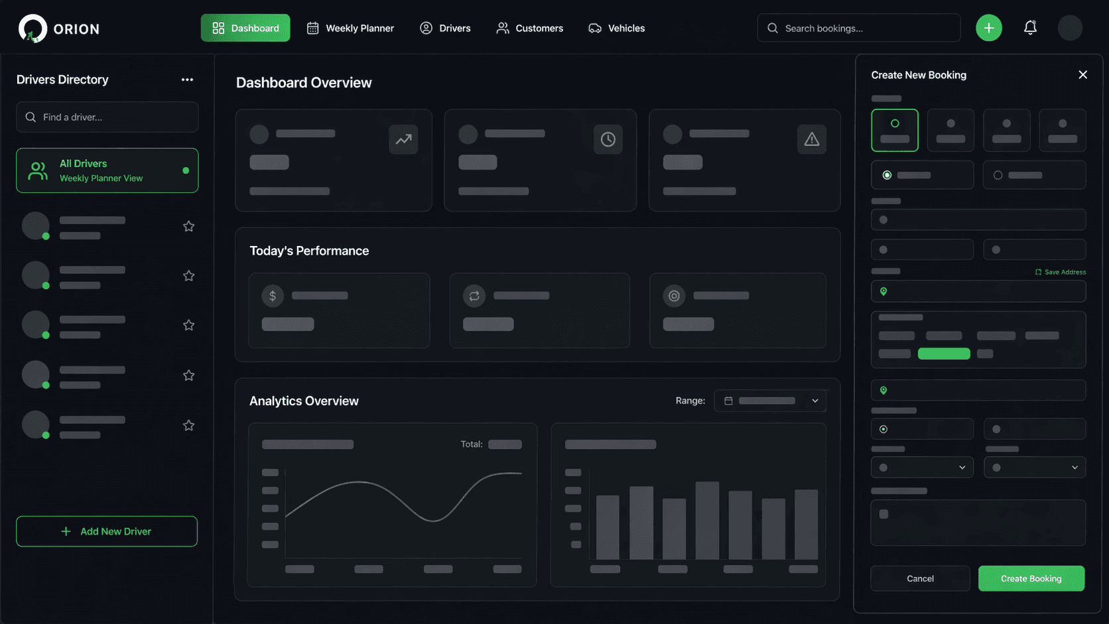Go to Customers section

coord(530,28)
